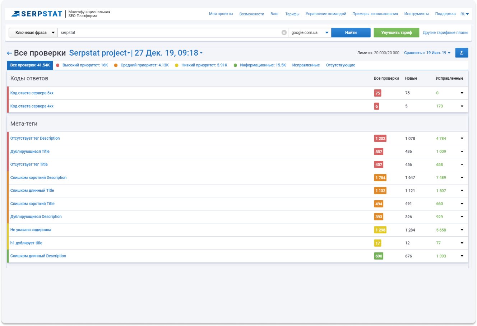477x326 pixels.
Task: Select the Все проверки: 41.54K tab
Action: [x=30, y=65]
